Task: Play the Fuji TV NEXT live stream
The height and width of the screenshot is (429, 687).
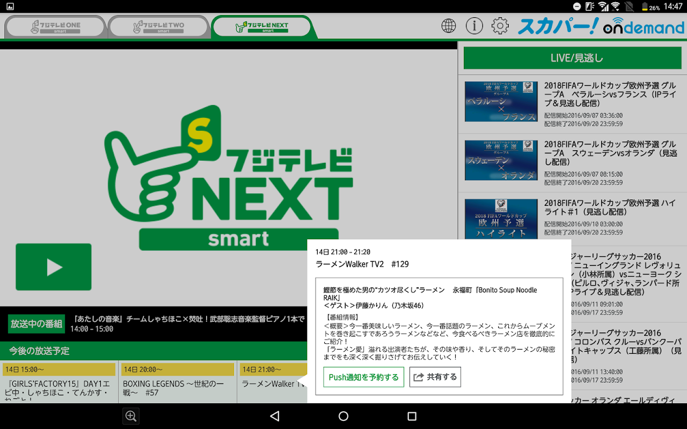Action: point(54,267)
